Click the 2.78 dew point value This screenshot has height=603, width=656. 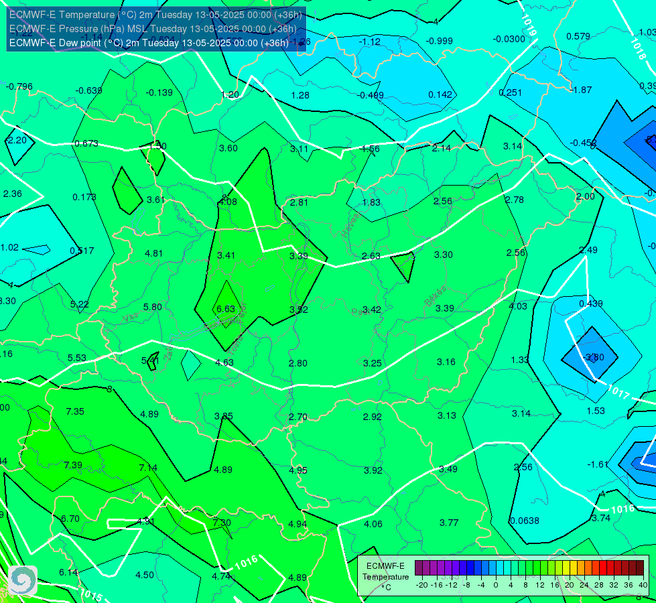(x=515, y=200)
